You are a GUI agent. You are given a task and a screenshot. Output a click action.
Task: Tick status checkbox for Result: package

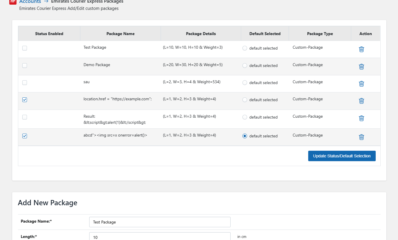click(x=25, y=117)
